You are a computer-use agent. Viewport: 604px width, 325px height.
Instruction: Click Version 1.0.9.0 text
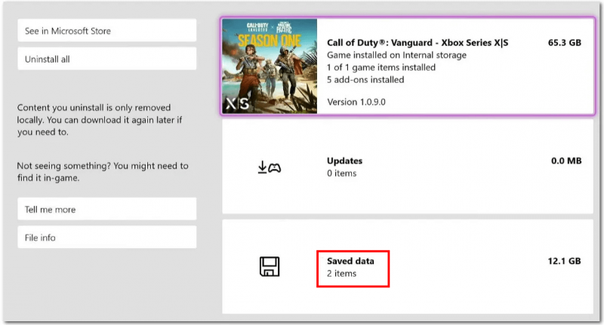[356, 102]
